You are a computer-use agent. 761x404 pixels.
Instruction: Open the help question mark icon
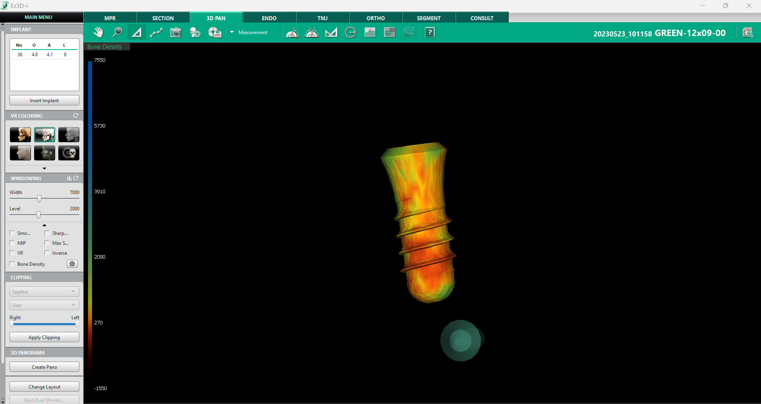pyautogui.click(x=430, y=32)
